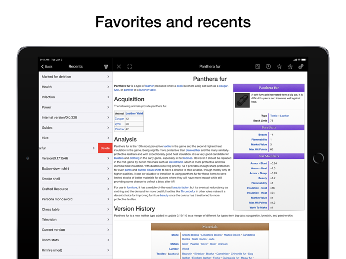346x259 pixels.
Task: Tap the battery indicator in status bar
Action: 303,60
